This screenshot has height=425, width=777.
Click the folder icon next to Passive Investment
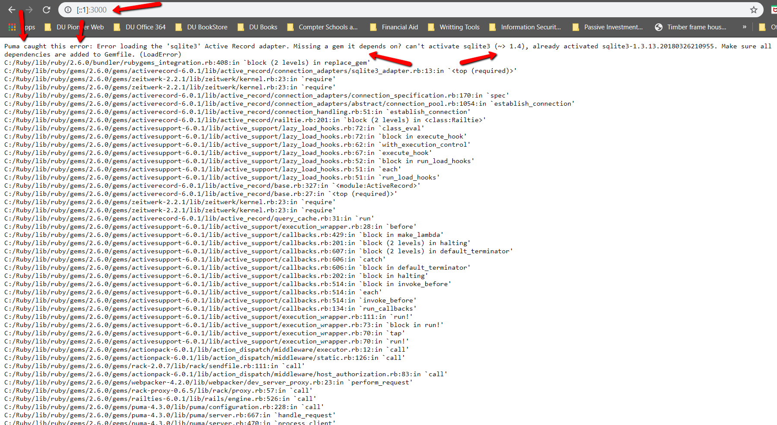pos(576,27)
